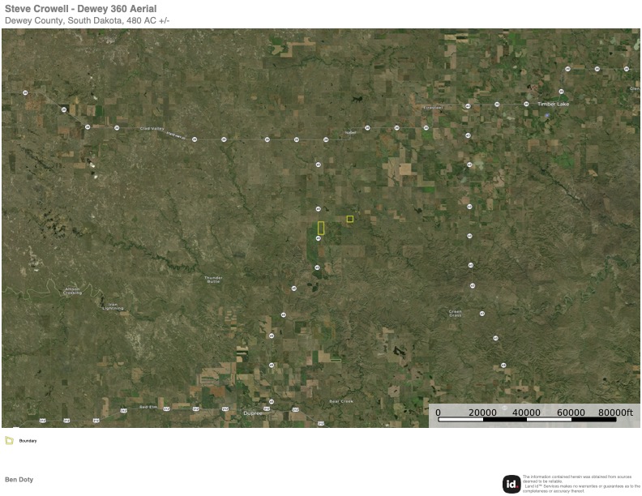Click the 'Ben Doty' name text
The image size is (642, 496).
pos(19,479)
